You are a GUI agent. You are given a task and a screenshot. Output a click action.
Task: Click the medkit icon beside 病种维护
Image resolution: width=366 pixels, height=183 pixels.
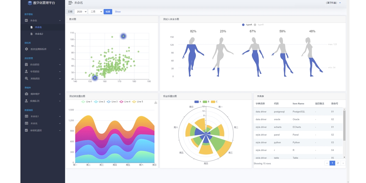[x=27, y=94]
